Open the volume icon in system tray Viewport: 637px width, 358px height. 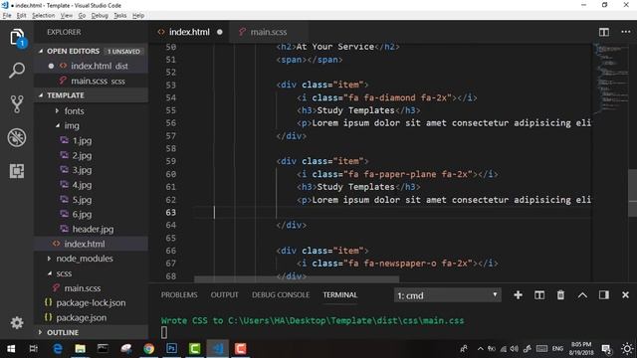click(x=515, y=349)
